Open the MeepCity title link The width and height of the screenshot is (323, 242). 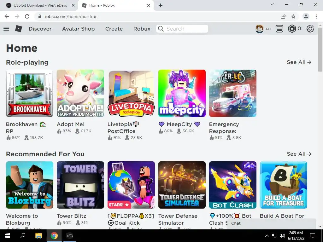(179, 124)
